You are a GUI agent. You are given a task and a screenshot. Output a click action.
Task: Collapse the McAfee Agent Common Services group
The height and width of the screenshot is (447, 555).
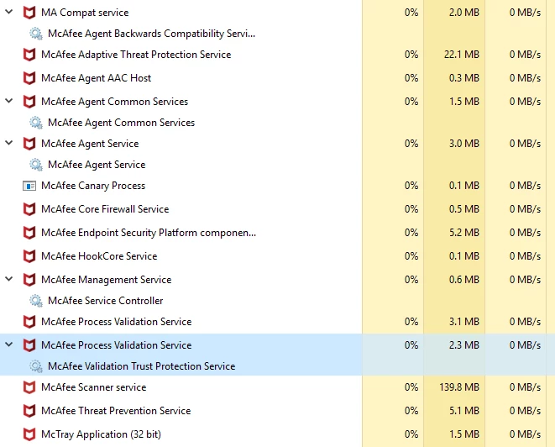[x=9, y=101]
